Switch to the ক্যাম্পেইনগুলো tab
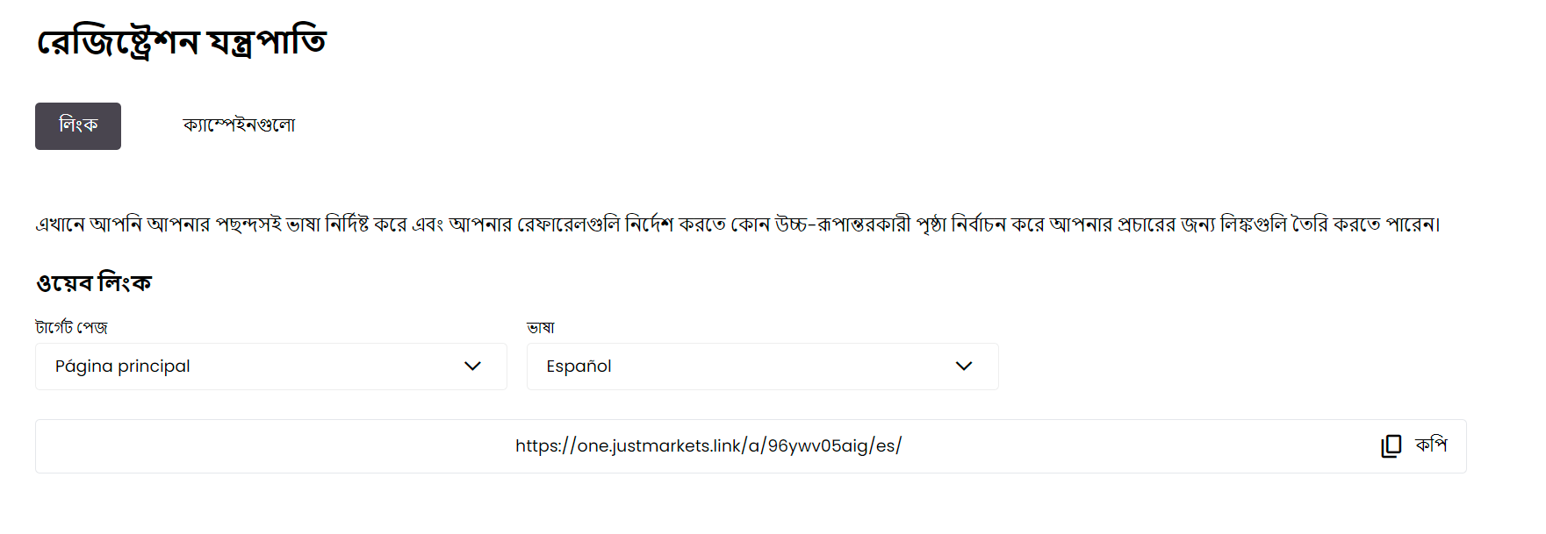Screen dimensions: 1546x534 pos(239,125)
